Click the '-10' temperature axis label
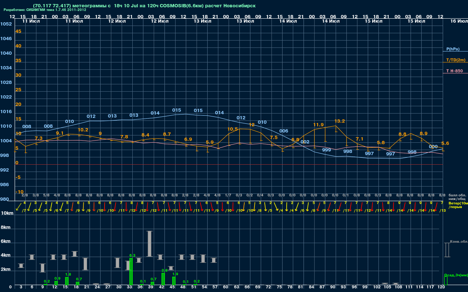This screenshot has height=292, width=468. [x=20, y=192]
